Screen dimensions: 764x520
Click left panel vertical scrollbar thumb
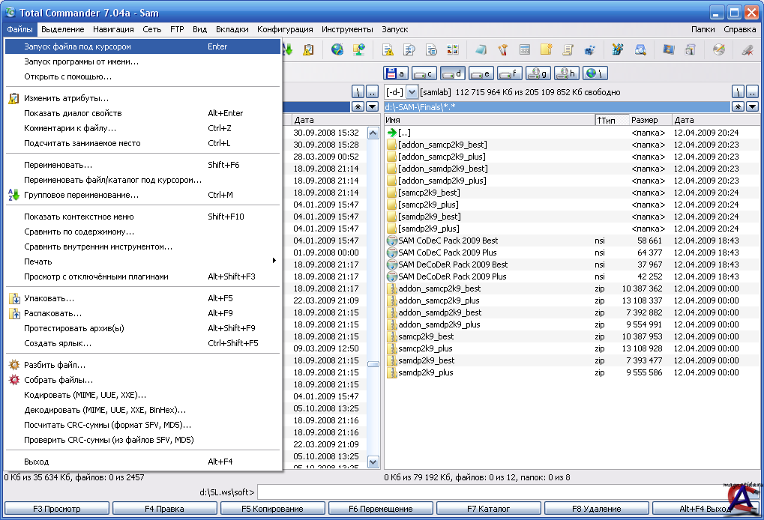click(x=373, y=364)
